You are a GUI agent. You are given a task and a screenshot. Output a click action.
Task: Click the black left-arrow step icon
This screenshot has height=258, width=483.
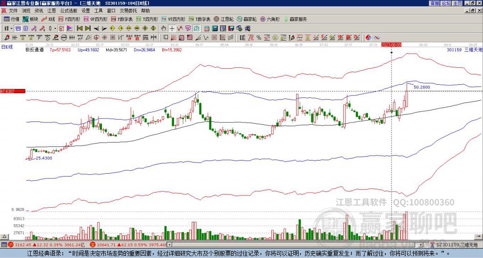click(x=96, y=29)
